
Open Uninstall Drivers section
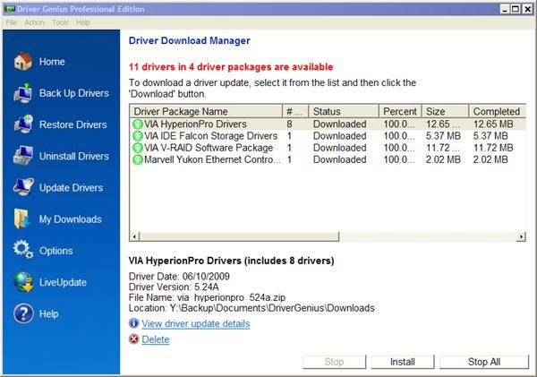pyautogui.click(x=74, y=157)
